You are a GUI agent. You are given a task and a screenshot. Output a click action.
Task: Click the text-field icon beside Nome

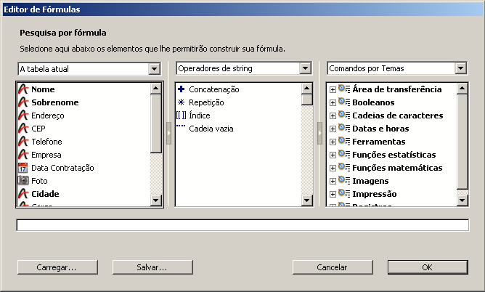23,89
